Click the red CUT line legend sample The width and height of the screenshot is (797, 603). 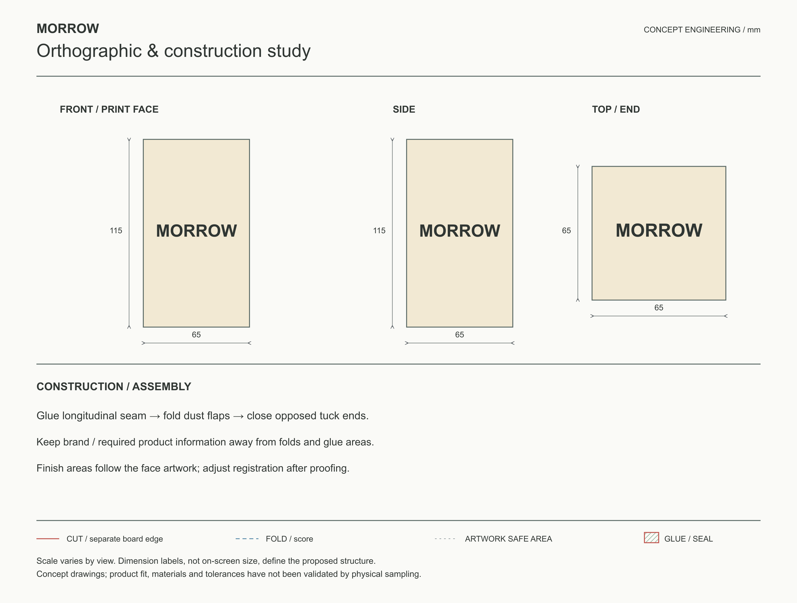(x=48, y=539)
